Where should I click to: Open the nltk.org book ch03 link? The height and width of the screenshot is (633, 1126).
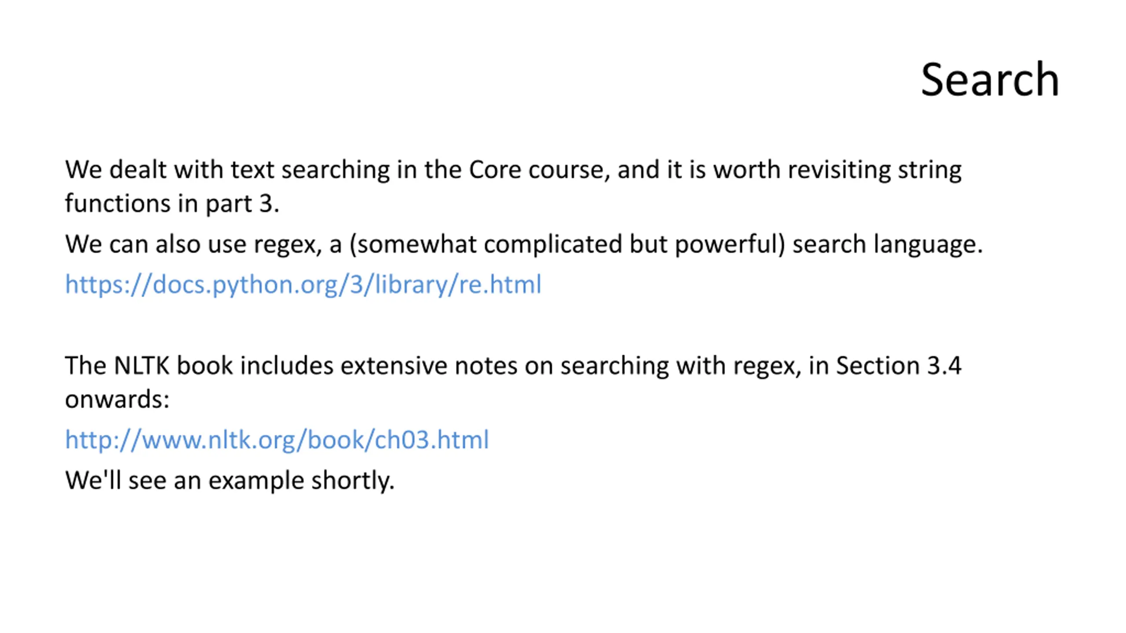(277, 440)
